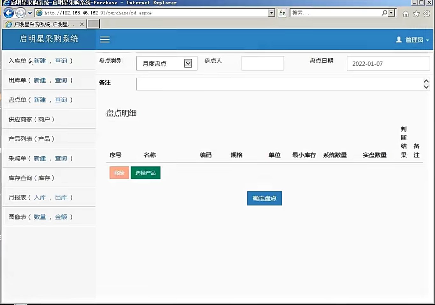Click 数量 in the 图像表 row
Viewport: 435px width, 305px height.
(x=40, y=217)
